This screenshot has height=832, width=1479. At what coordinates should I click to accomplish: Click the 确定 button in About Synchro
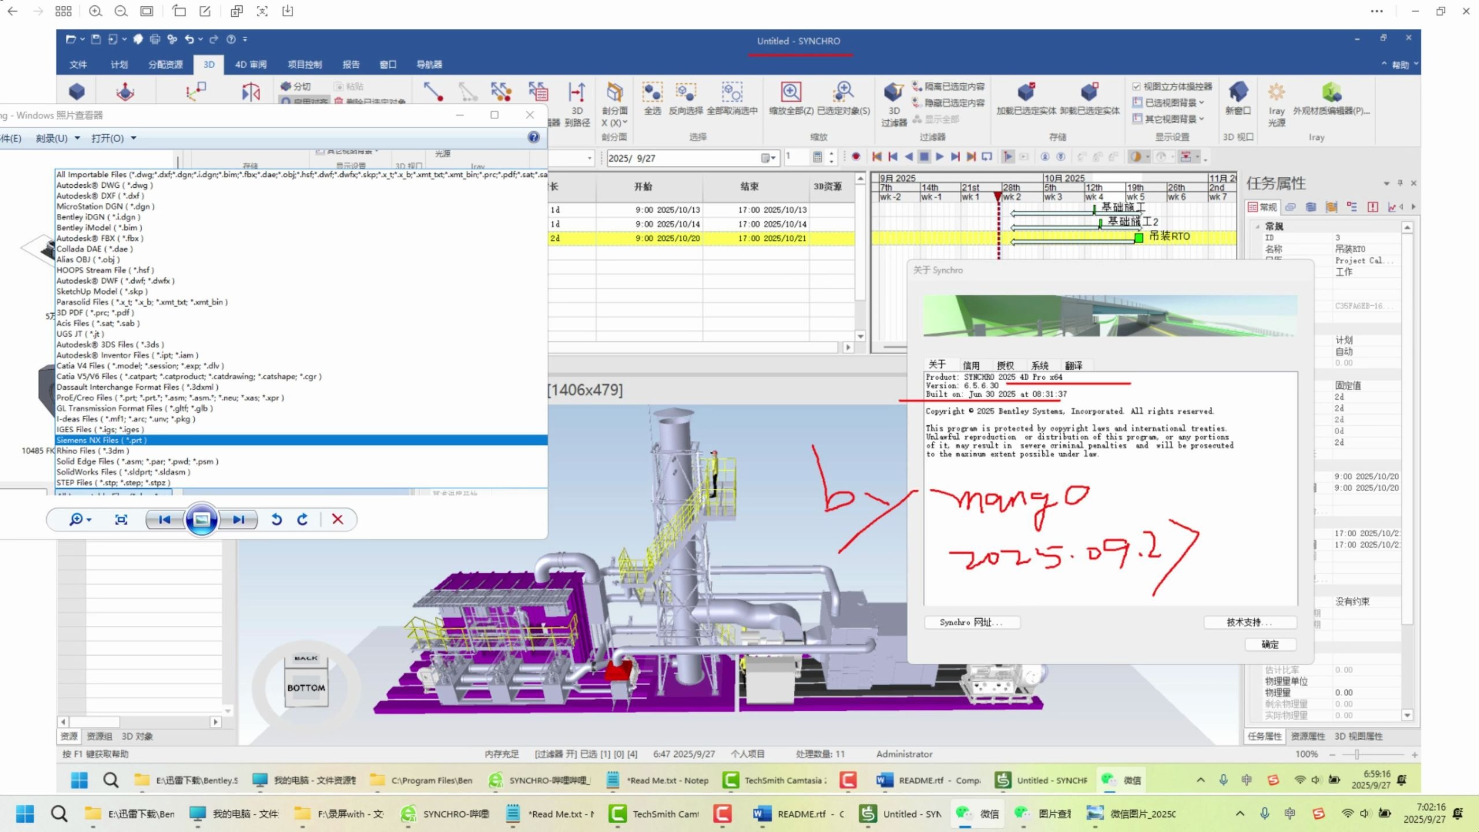tap(1270, 644)
